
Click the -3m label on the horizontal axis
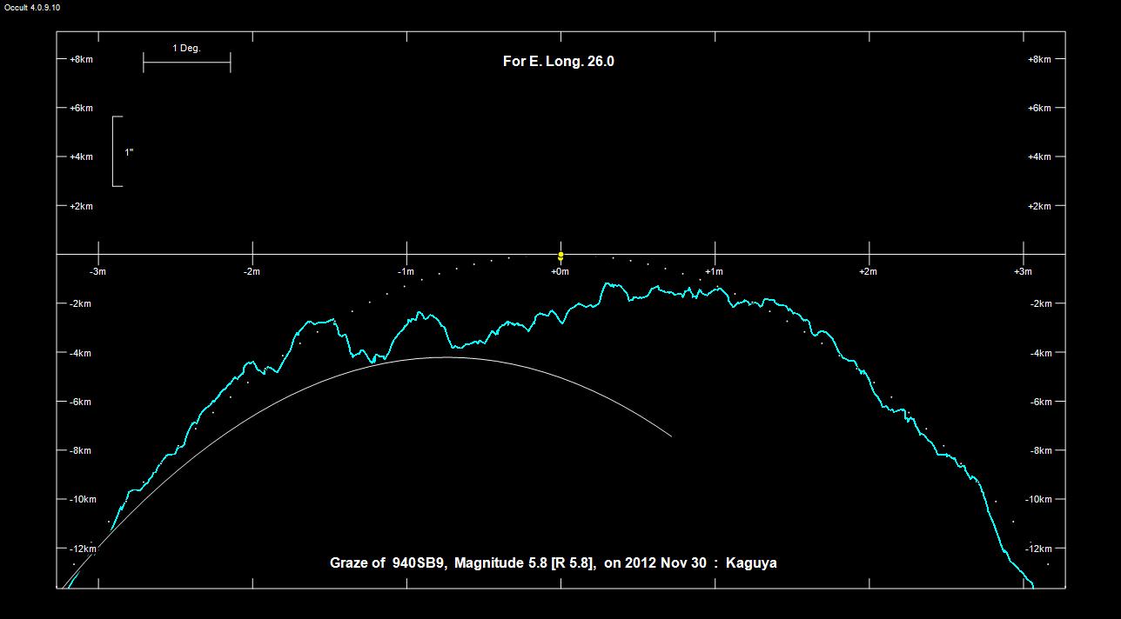[x=98, y=271]
